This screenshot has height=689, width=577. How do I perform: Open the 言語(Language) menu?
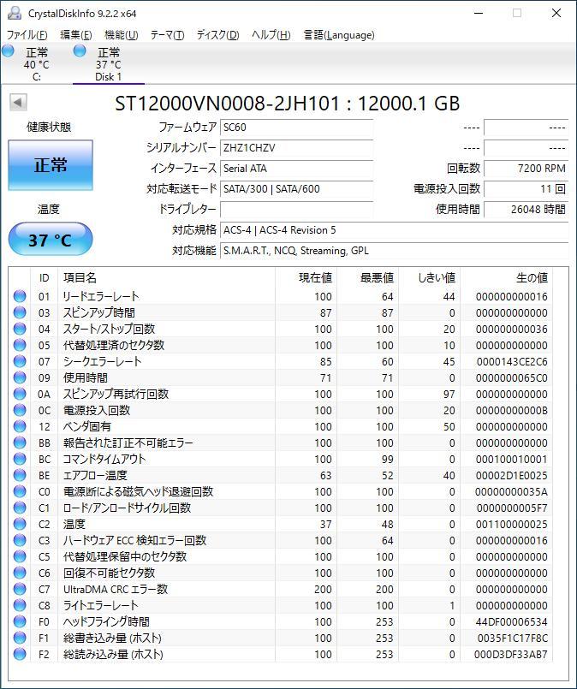click(x=339, y=35)
